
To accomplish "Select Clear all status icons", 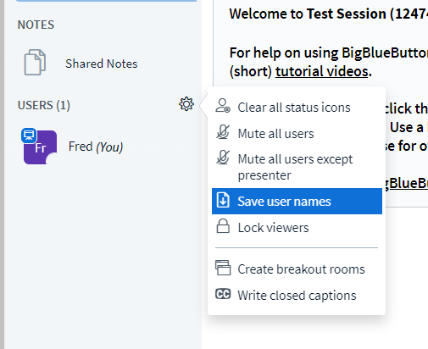I will [297, 108].
